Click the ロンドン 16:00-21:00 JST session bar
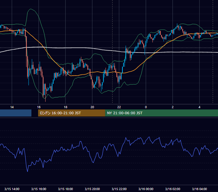The height and width of the screenshot is (192, 218). pos(71,113)
